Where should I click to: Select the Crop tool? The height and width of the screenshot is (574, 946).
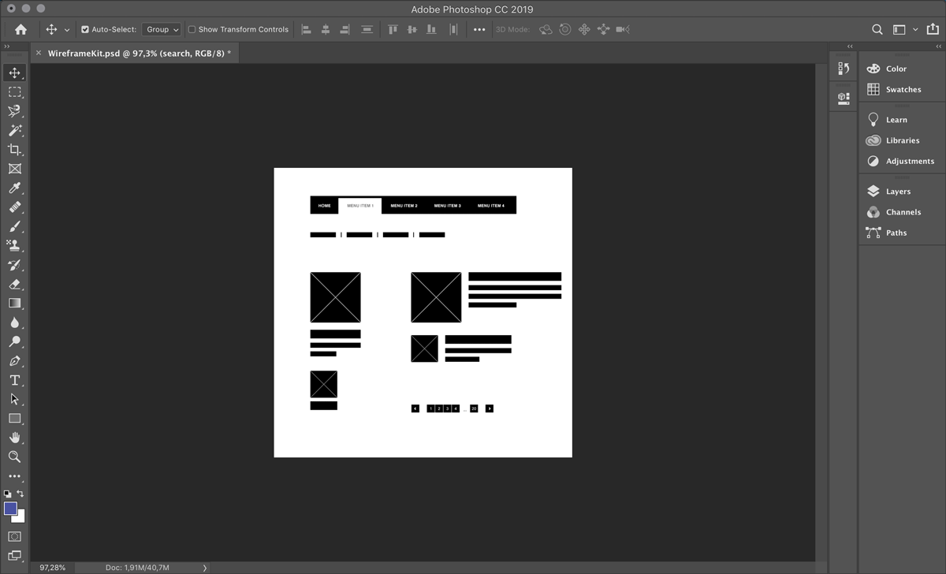(x=14, y=150)
